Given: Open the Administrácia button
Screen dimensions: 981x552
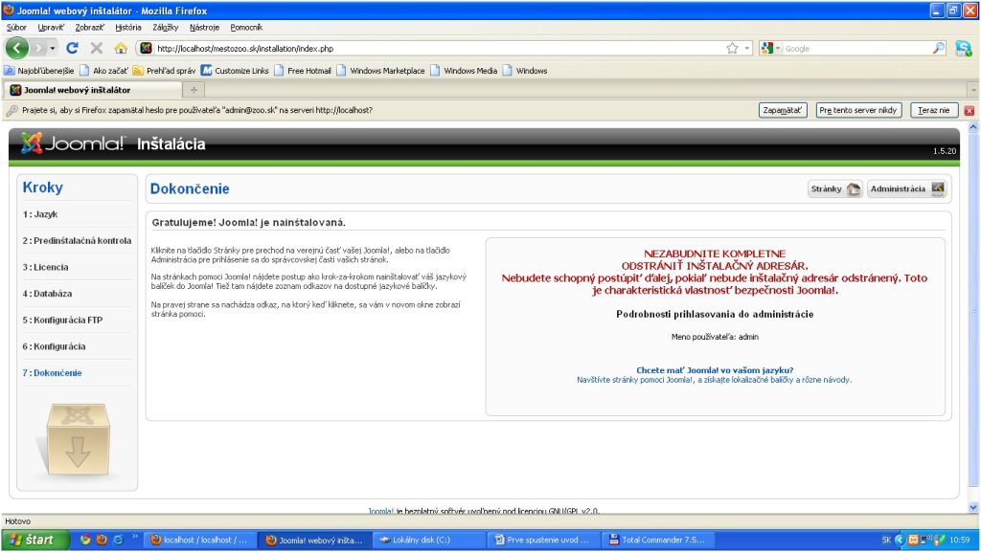Looking at the screenshot, I should tap(907, 188).
